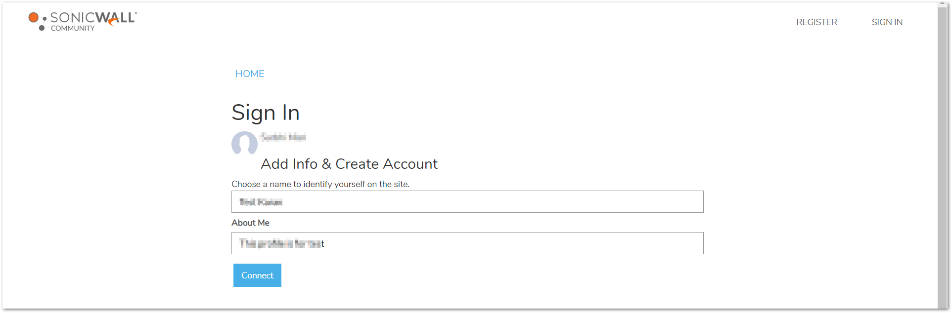Viewport: 952px width, 313px height.
Task: Open the REGISTER page
Action: 816,22
